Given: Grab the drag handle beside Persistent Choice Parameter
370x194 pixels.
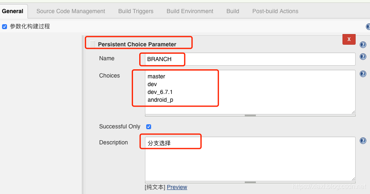Looking at the screenshot, I should point(92,44).
